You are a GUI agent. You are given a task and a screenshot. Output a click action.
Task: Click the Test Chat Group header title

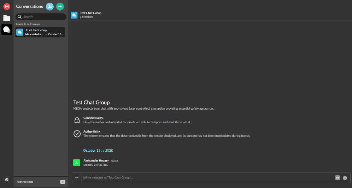click(x=90, y=13)
